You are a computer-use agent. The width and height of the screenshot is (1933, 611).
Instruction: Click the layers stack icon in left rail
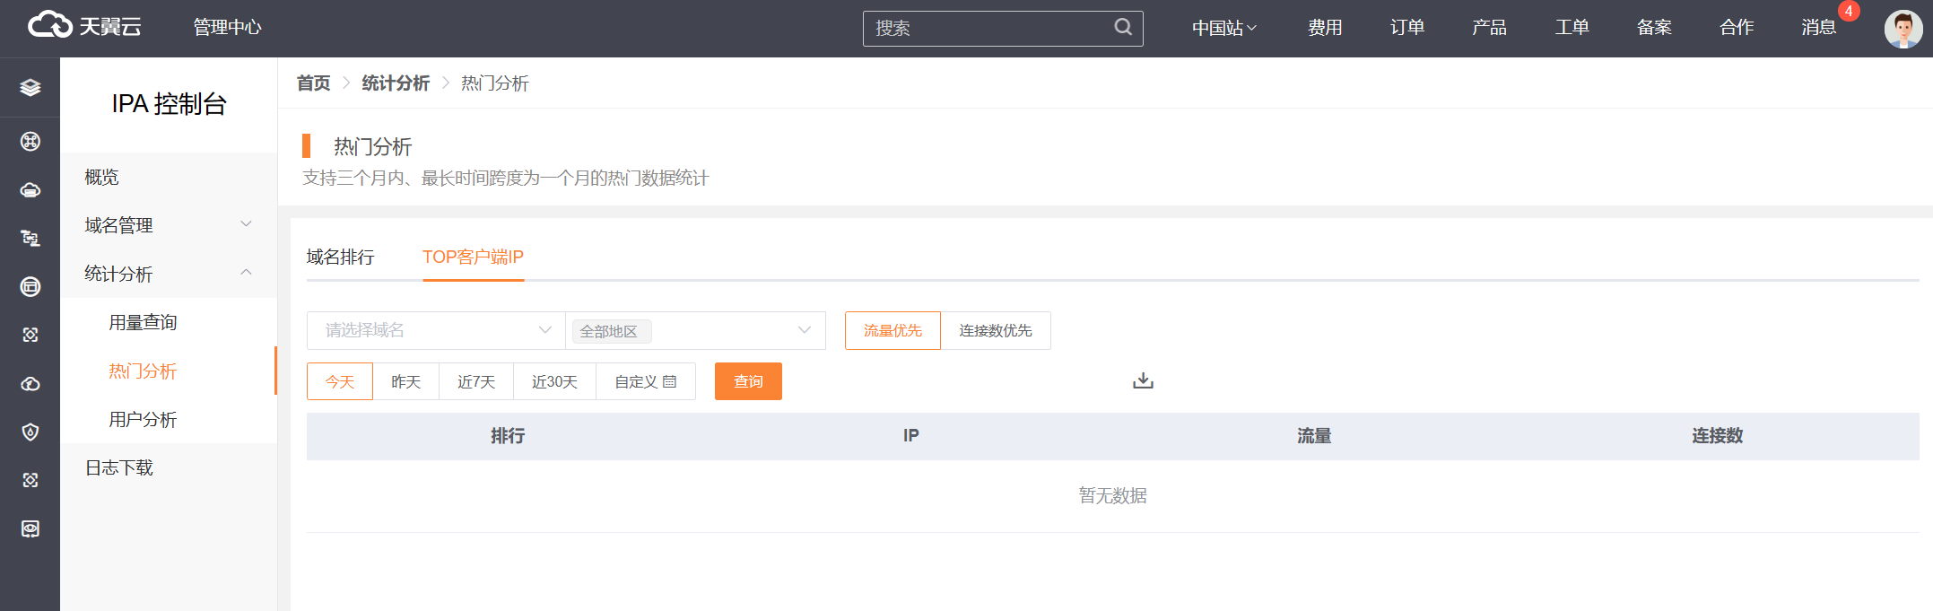coord(30,87)
